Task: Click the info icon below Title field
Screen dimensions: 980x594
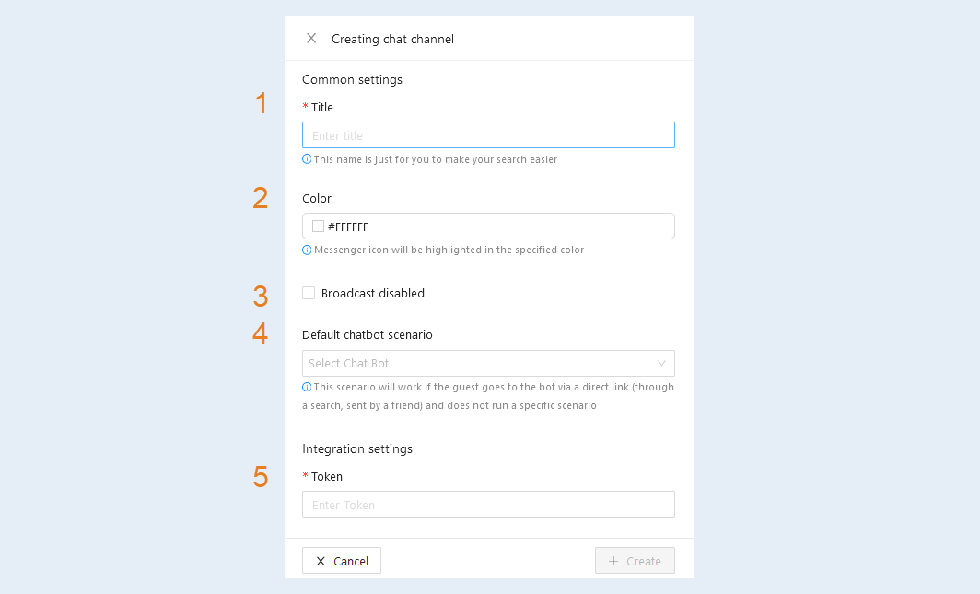Action: click(307, 159)
